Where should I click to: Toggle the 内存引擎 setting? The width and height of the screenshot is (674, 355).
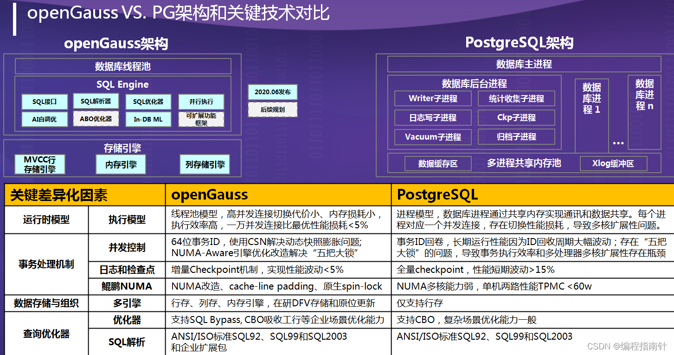(121, 165)
